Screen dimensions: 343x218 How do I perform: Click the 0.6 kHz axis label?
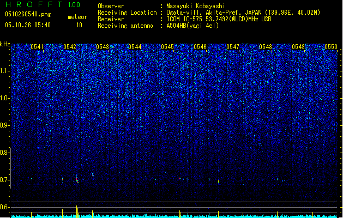point(5,207)
